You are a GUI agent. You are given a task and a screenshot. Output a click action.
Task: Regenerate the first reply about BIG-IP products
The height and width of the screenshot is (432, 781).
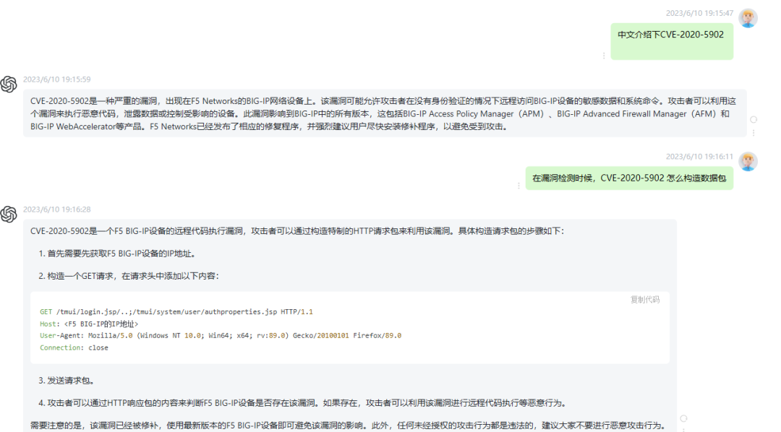(754, 119)
